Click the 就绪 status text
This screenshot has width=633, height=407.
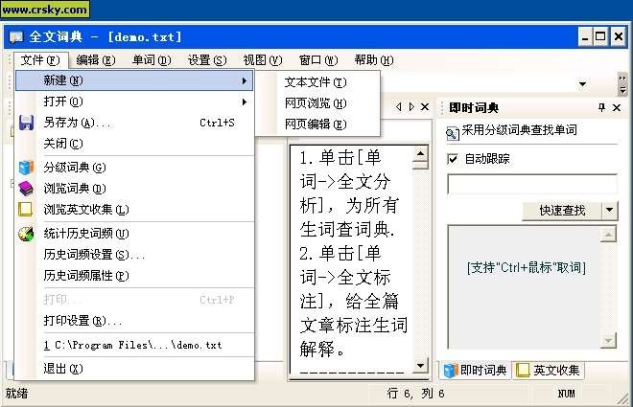(x=16, y=393)
